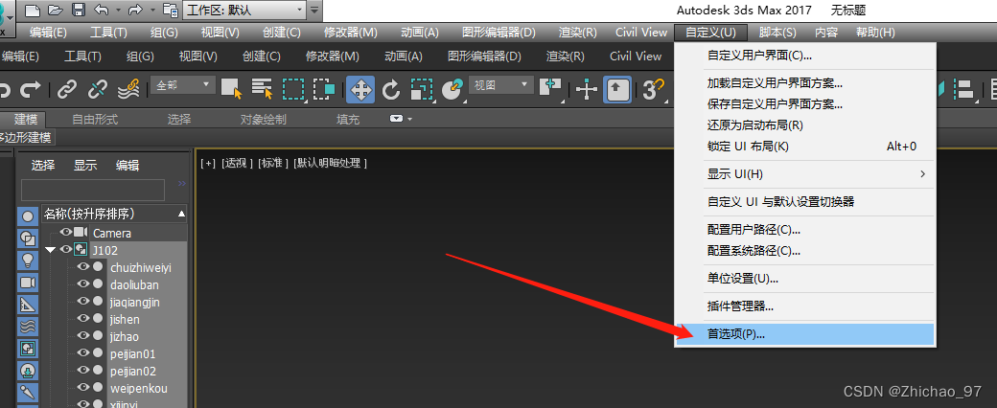Activate the Select and Move tool

coord(360,90)
